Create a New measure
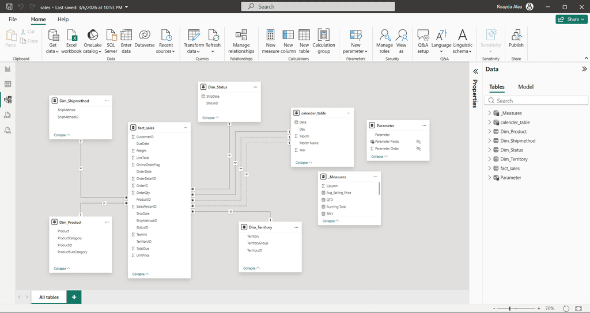The width and height of the screenshot is (590, 313). [x=271, y=41]
